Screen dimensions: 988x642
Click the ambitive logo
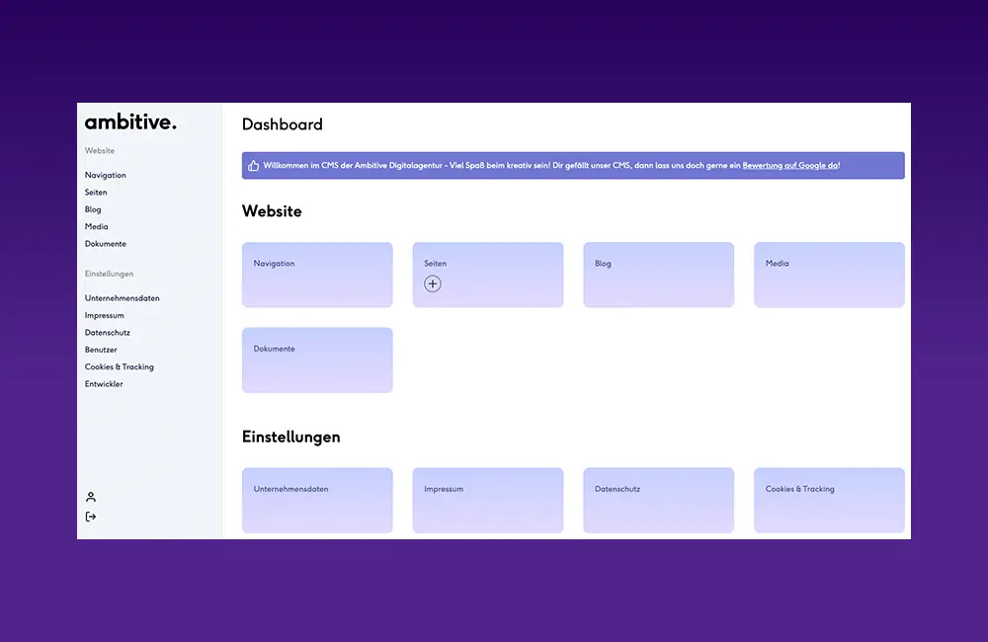130,122
